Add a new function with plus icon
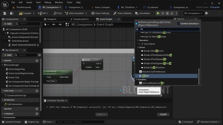 click(x=37, y=91)
